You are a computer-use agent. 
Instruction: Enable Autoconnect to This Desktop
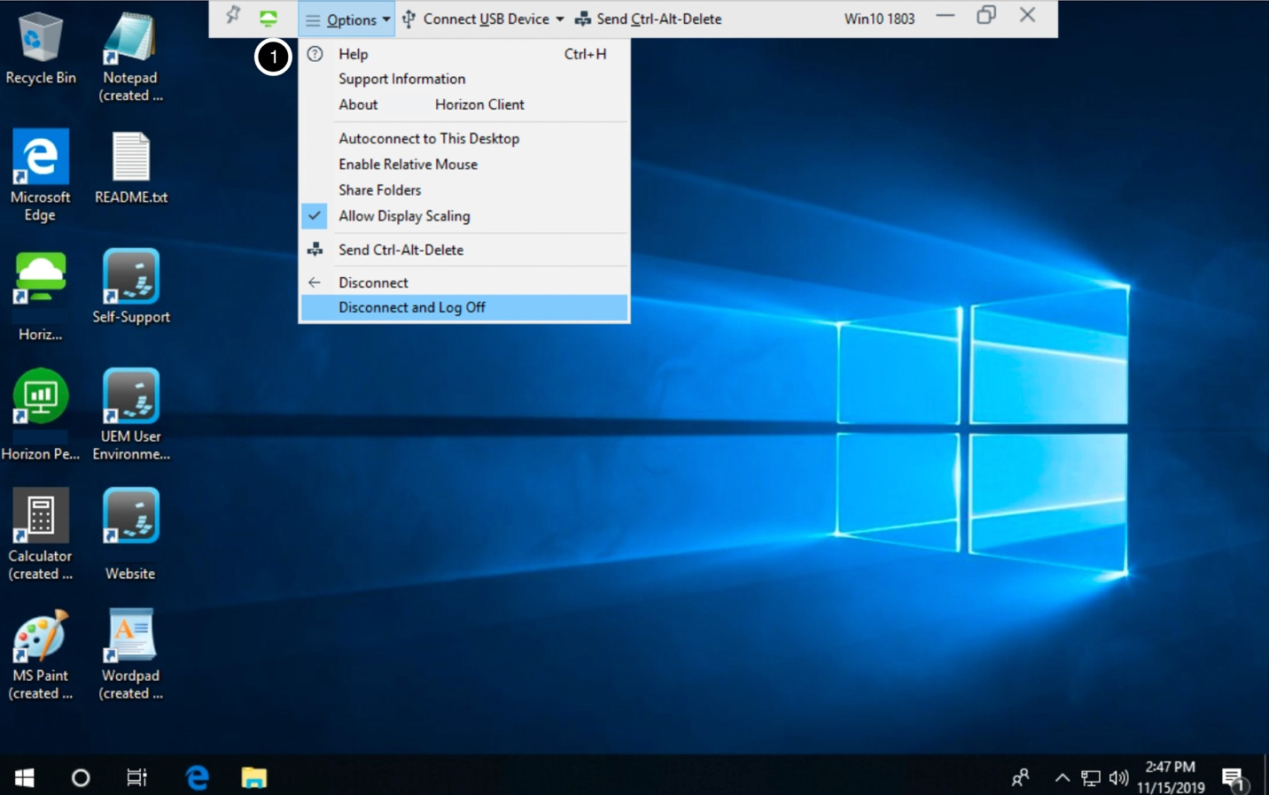(429, 138)
